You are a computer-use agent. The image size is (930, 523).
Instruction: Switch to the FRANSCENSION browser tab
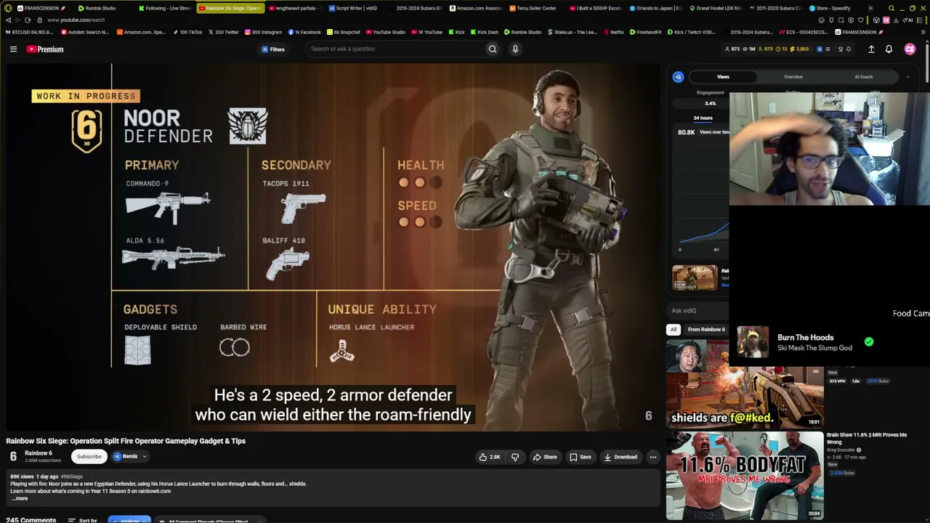[x=42, y=8]
